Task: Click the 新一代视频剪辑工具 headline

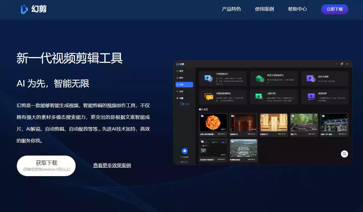Action: pos(69,58)
